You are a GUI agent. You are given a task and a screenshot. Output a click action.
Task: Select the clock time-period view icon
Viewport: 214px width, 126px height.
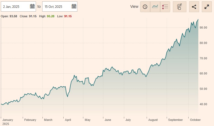(145, 7)
